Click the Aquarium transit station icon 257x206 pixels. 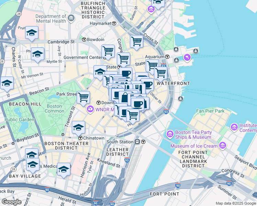tap(167, 56)
